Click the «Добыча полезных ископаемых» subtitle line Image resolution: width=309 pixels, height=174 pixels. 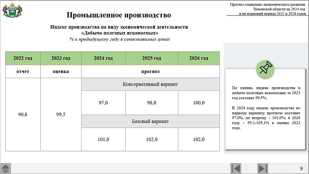pyautogui.click(x=120, y=33)
